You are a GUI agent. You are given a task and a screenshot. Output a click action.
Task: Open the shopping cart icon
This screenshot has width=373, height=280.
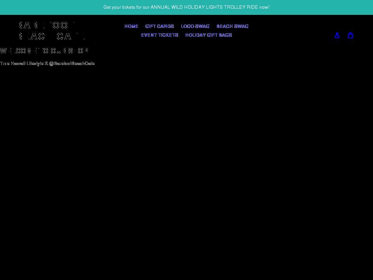[350, 35]
